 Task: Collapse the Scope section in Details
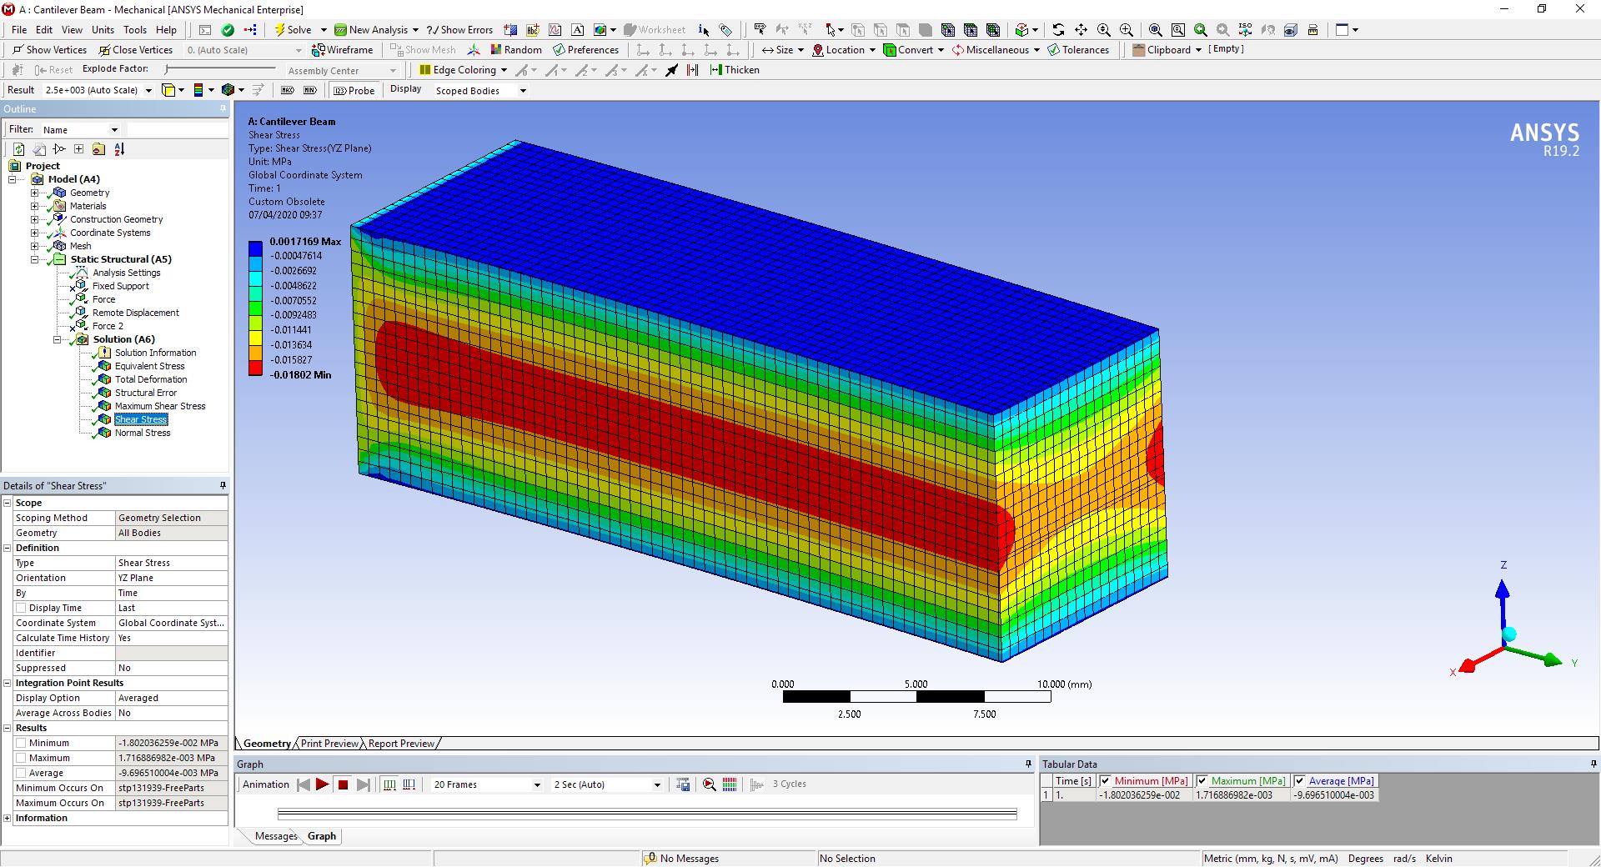[x=8, y=504]
